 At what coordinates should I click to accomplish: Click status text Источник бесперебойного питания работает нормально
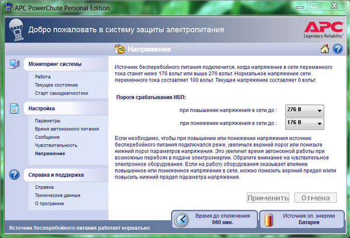pyautogui.click(x=79, y=228)
